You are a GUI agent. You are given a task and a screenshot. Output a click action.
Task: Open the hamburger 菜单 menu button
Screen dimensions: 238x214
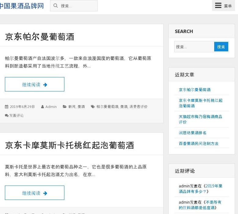[223, 6]
